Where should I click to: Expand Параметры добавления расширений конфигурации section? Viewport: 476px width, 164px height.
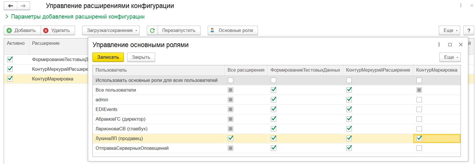coord(7,17)
